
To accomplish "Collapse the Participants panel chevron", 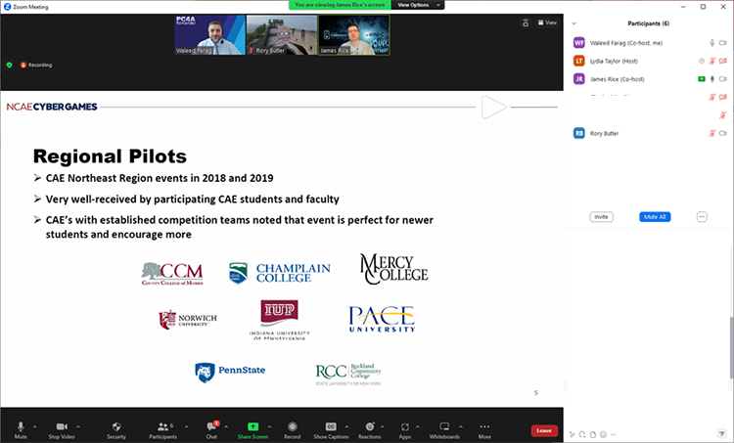I will click(x=573, y=23).
